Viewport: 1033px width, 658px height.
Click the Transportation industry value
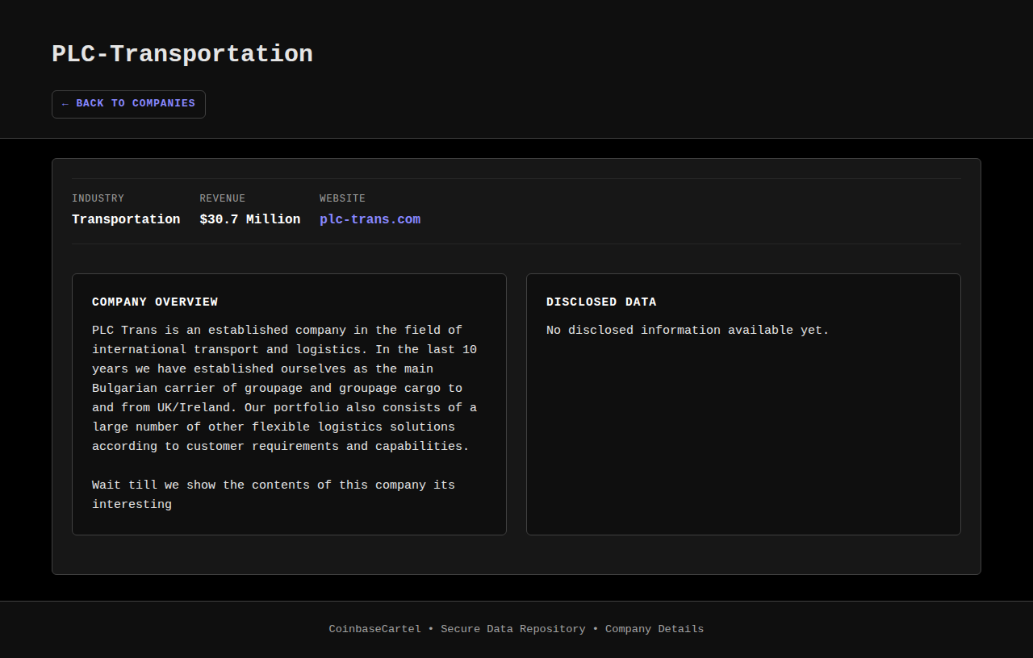[x=126, y=219]
